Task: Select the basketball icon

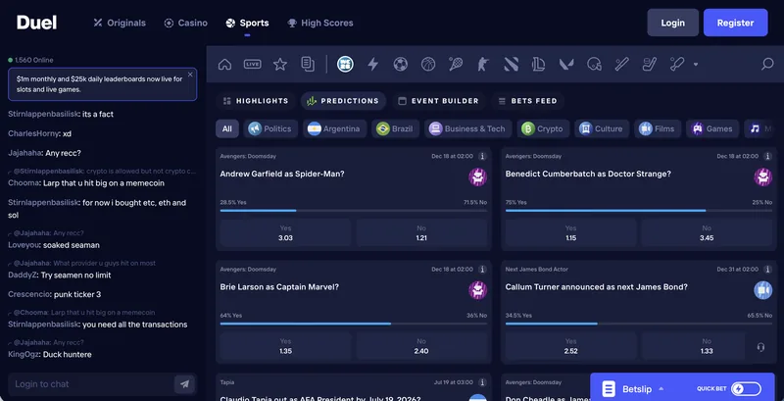Action: [428, 64]
